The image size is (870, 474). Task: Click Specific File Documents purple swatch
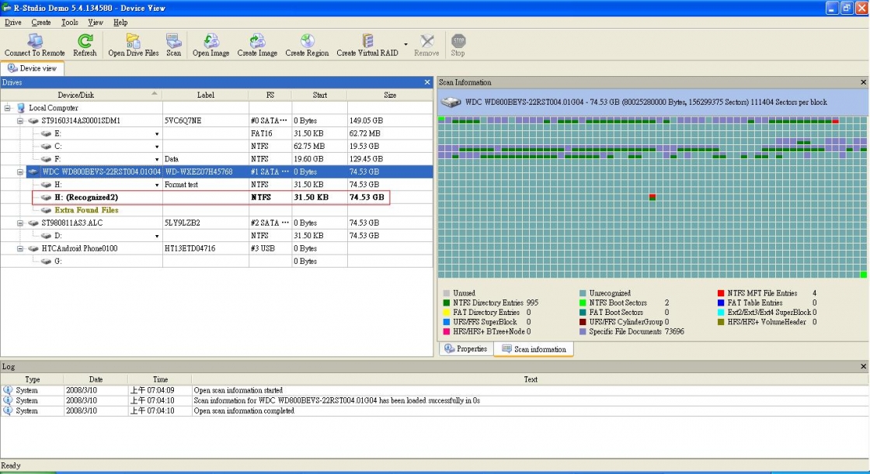pyautogui.click(x=583, y=331)
